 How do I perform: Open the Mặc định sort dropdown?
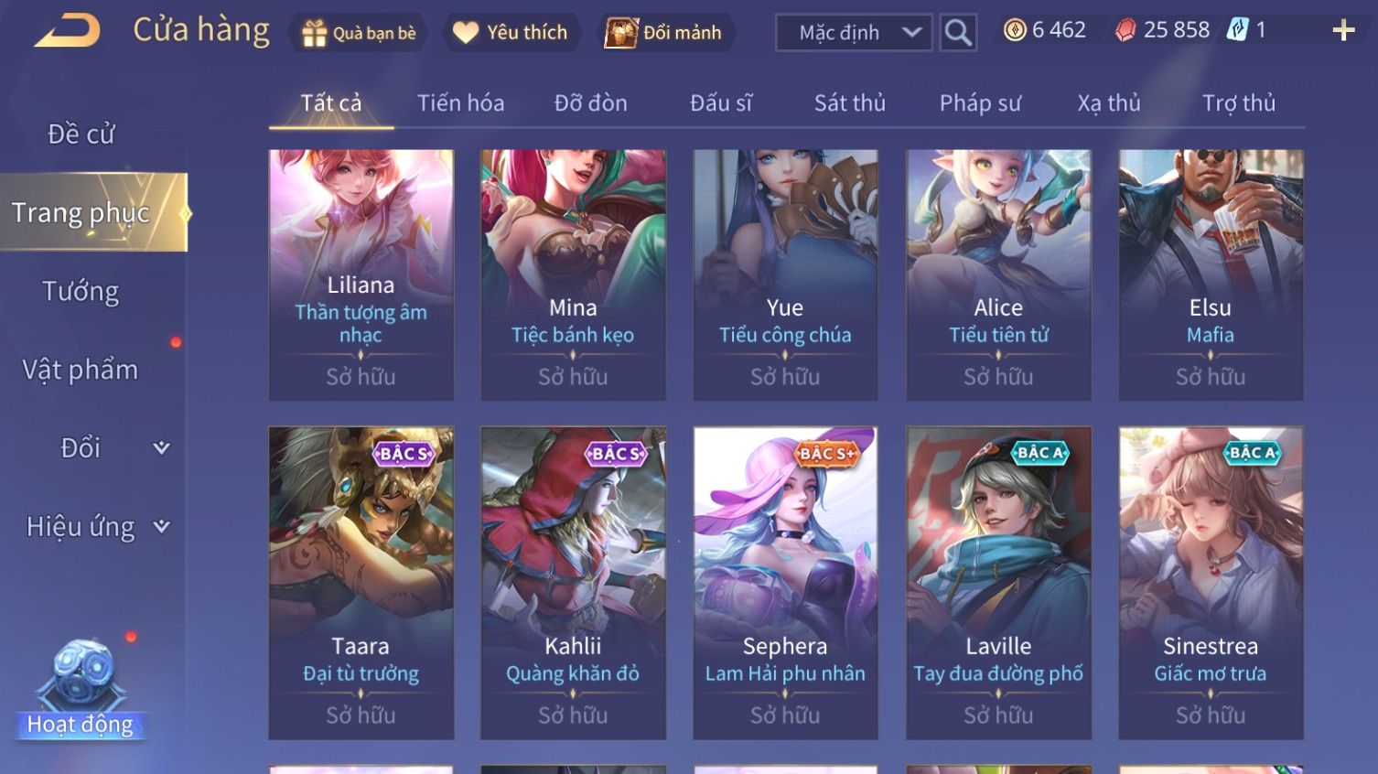(x=854, y=33)
